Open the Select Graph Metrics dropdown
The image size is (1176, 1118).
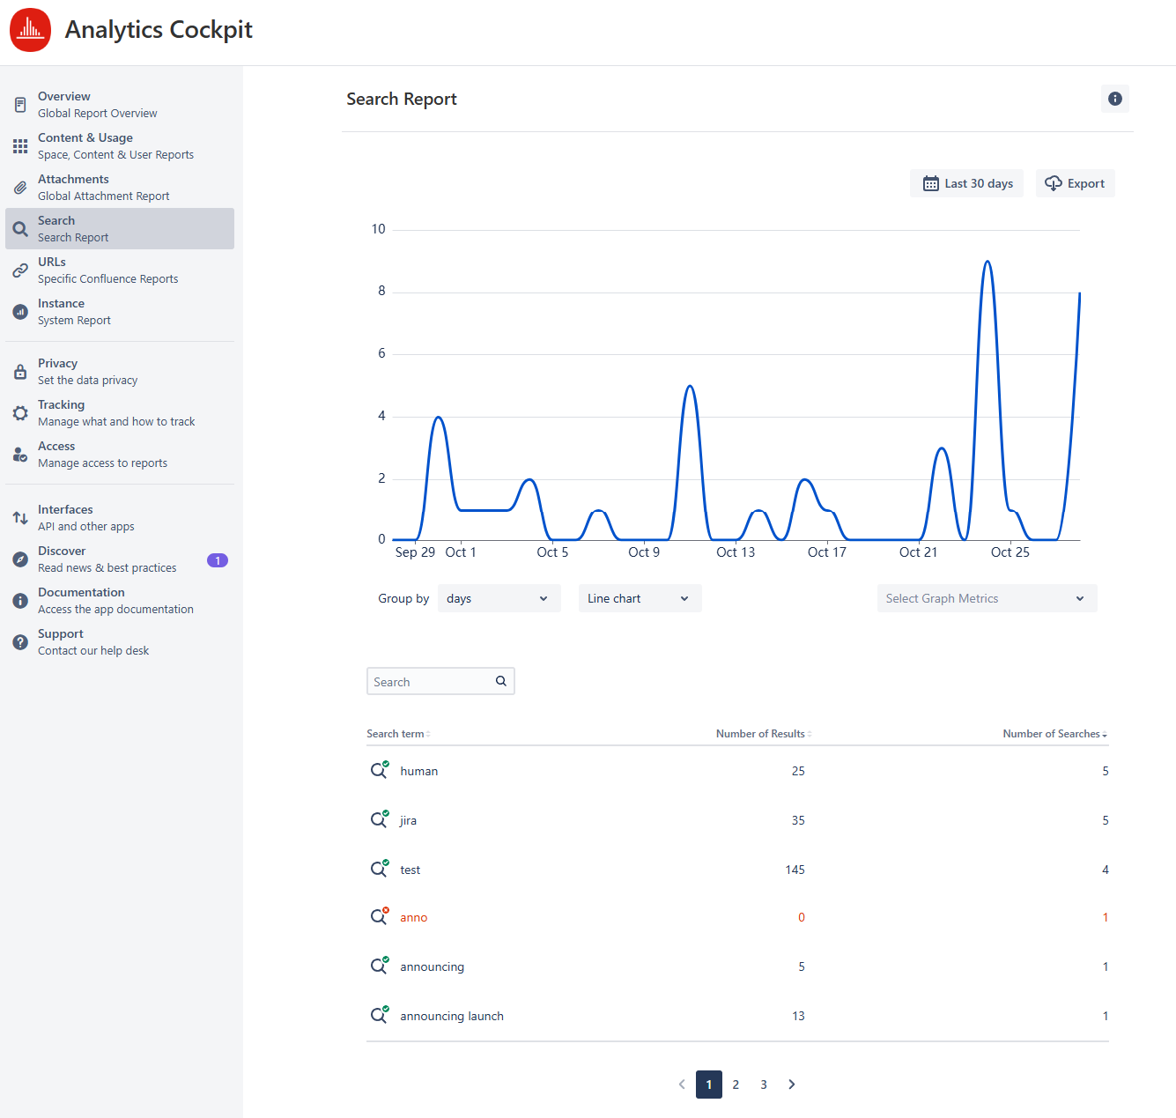coord(987,598)
